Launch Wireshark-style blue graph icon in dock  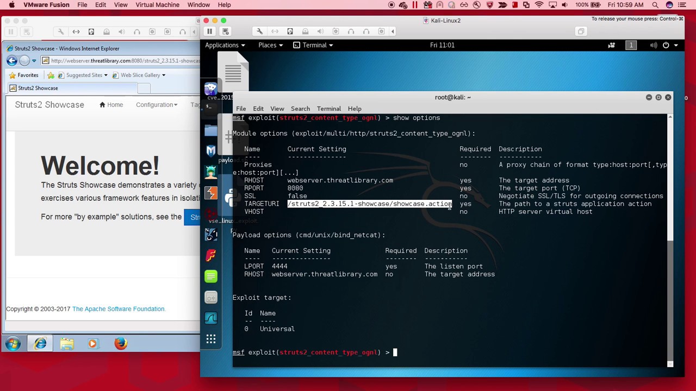click(211, 318)
